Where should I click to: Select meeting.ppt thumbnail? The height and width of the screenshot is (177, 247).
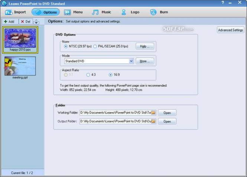coord(20,68)
